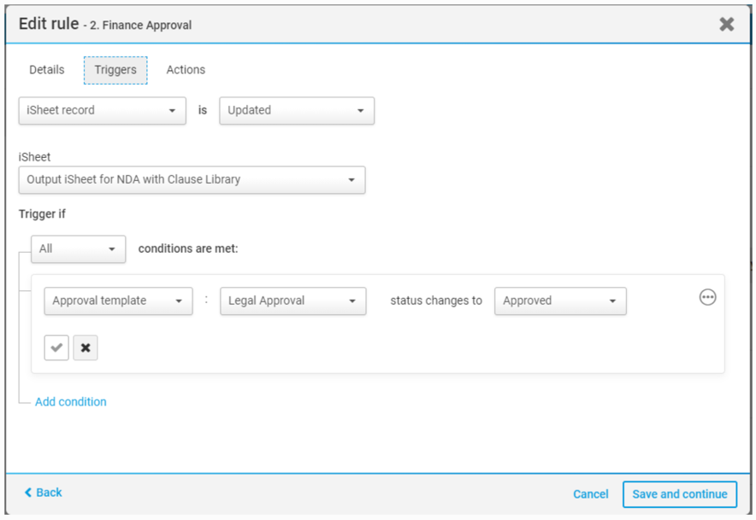Image resolution: width=756 pixels, height=520 pixels.
Task: Switch to the Details tab
Action: coord(47,70)
